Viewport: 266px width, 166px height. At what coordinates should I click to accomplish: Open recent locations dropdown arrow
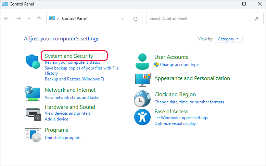click(29, 19)
